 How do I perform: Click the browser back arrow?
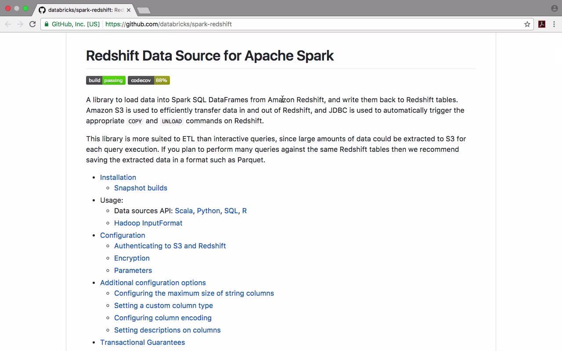coord(8,24)
